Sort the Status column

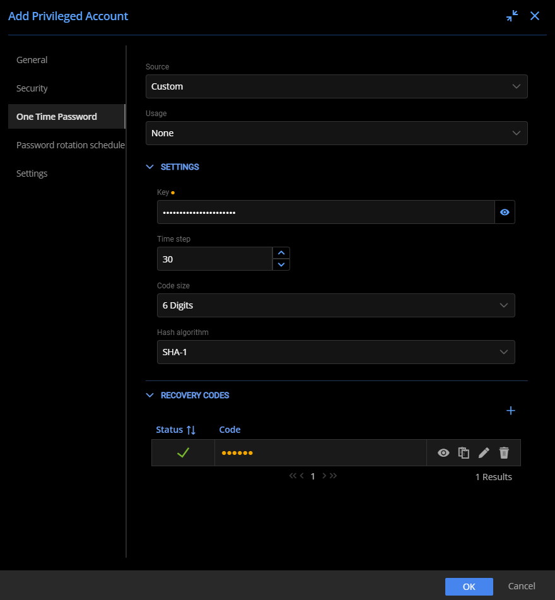175,430
